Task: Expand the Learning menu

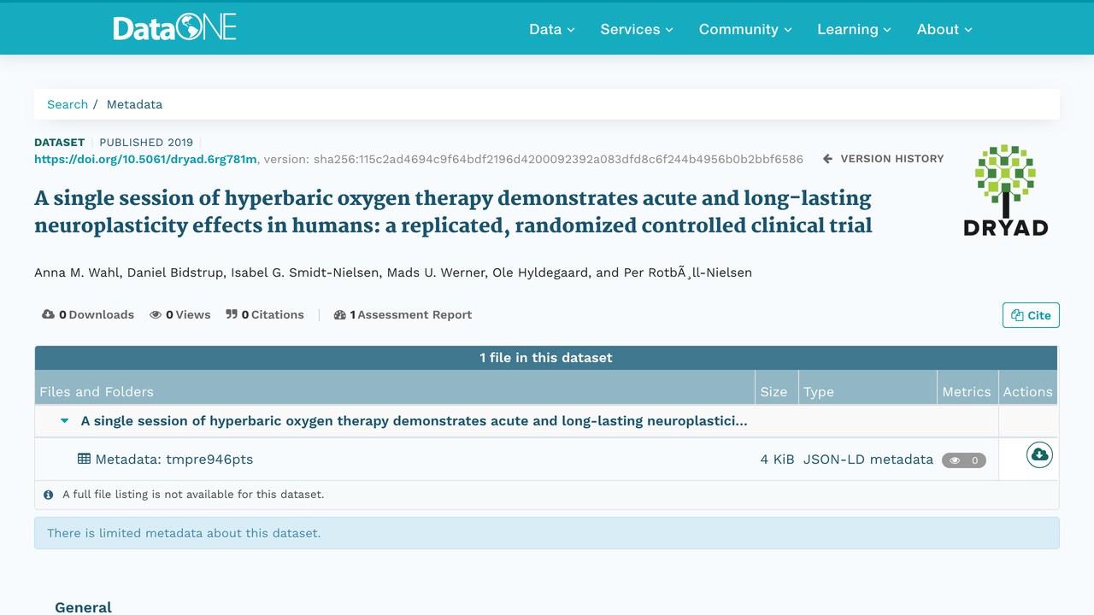Action: click(x=854, y=29)
